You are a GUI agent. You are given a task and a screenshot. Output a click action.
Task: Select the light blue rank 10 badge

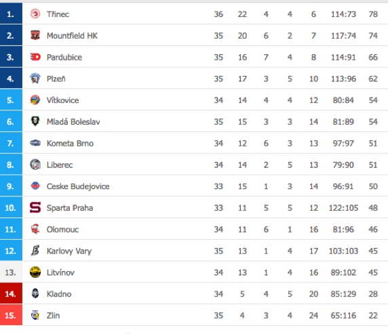11,207
